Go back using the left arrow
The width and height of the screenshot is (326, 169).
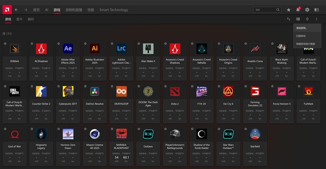16,10
